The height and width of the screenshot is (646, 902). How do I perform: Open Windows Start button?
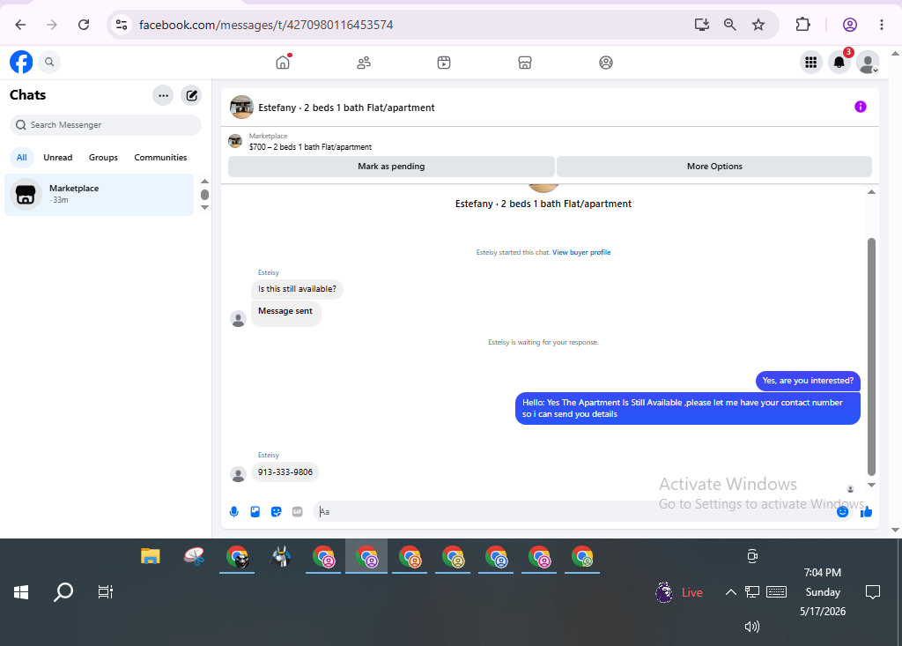point(21,592)
